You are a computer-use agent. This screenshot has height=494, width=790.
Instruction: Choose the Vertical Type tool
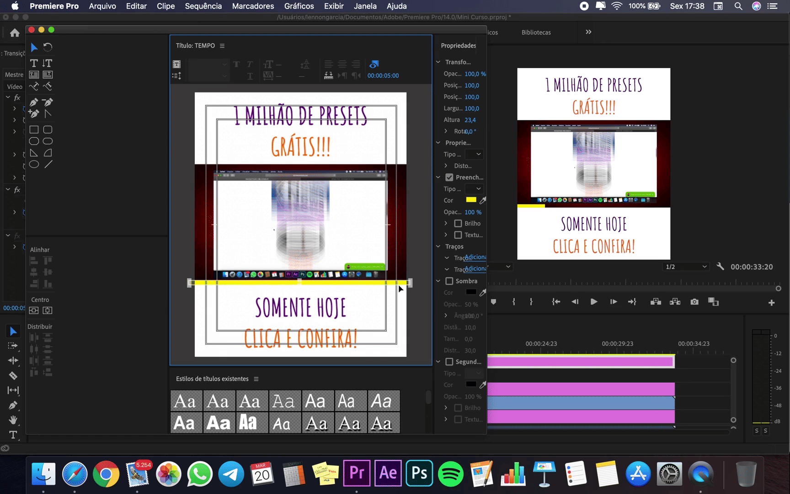click(48, 63)
